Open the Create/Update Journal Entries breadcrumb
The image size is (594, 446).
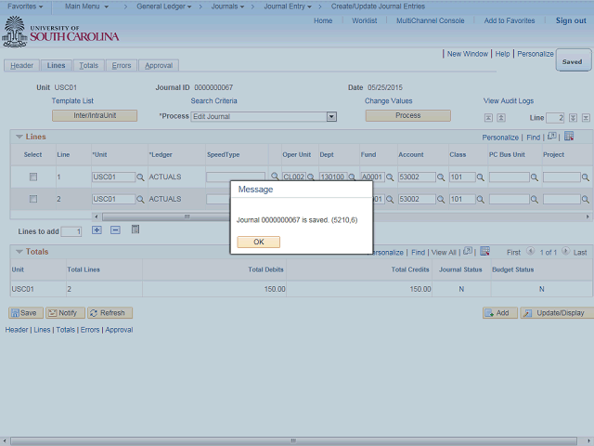pyautogui.click(x=378, y=7)
